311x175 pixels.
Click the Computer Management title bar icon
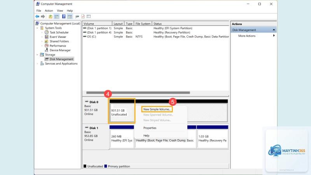pyautogui.click(x=38, y=4)
